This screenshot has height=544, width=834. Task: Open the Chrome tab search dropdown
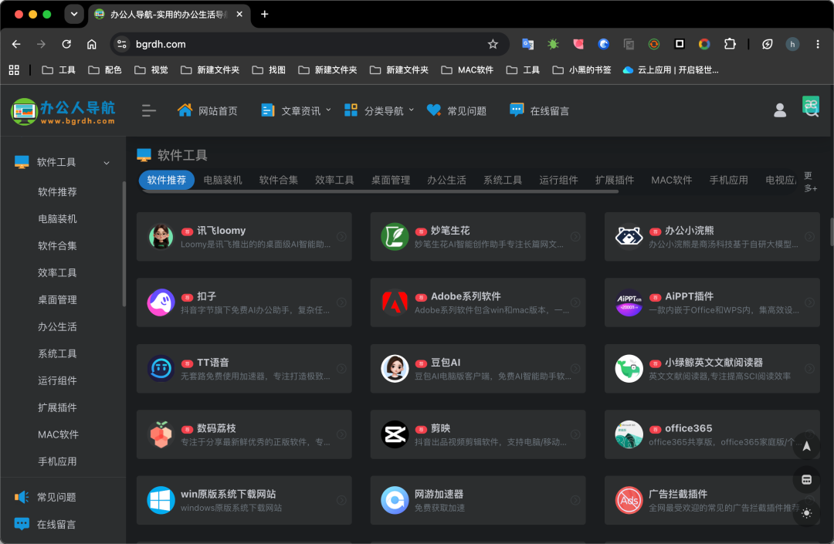tap(74, 15)
